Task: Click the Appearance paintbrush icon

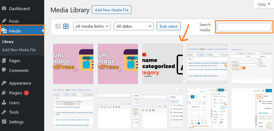Action: click(4, 83)
